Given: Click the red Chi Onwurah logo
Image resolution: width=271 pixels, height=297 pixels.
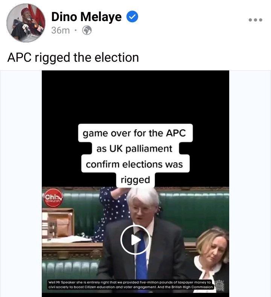Looking at the screenshot, I should (x=53, y=198).
